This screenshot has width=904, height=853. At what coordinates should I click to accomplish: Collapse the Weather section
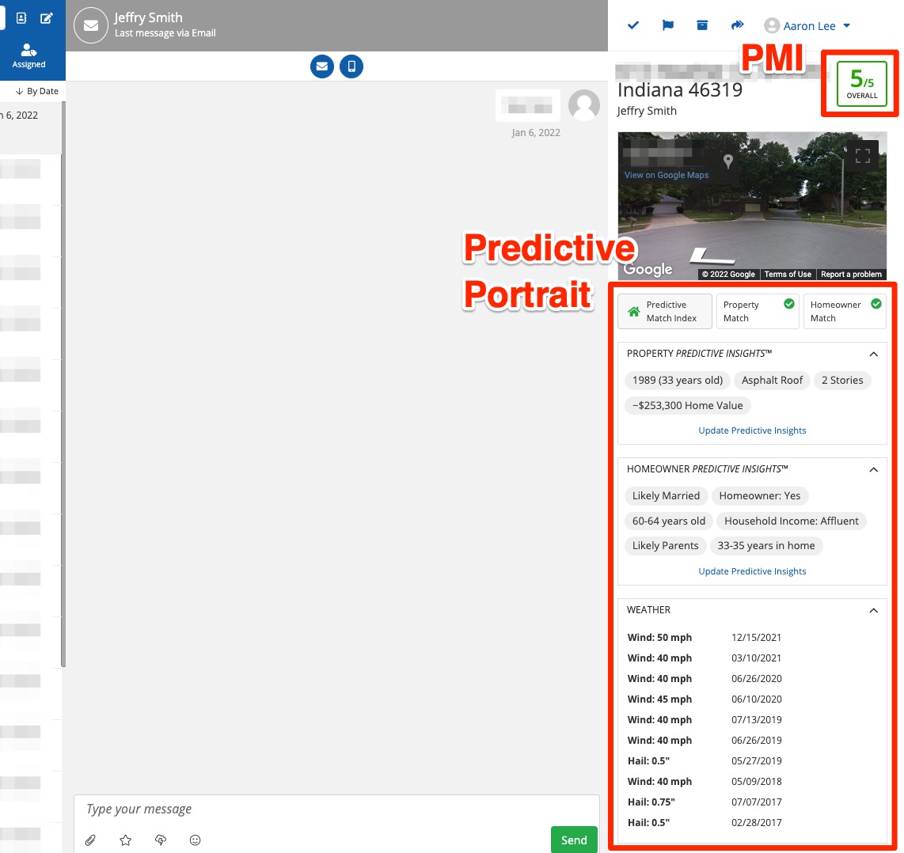point(873,611)
